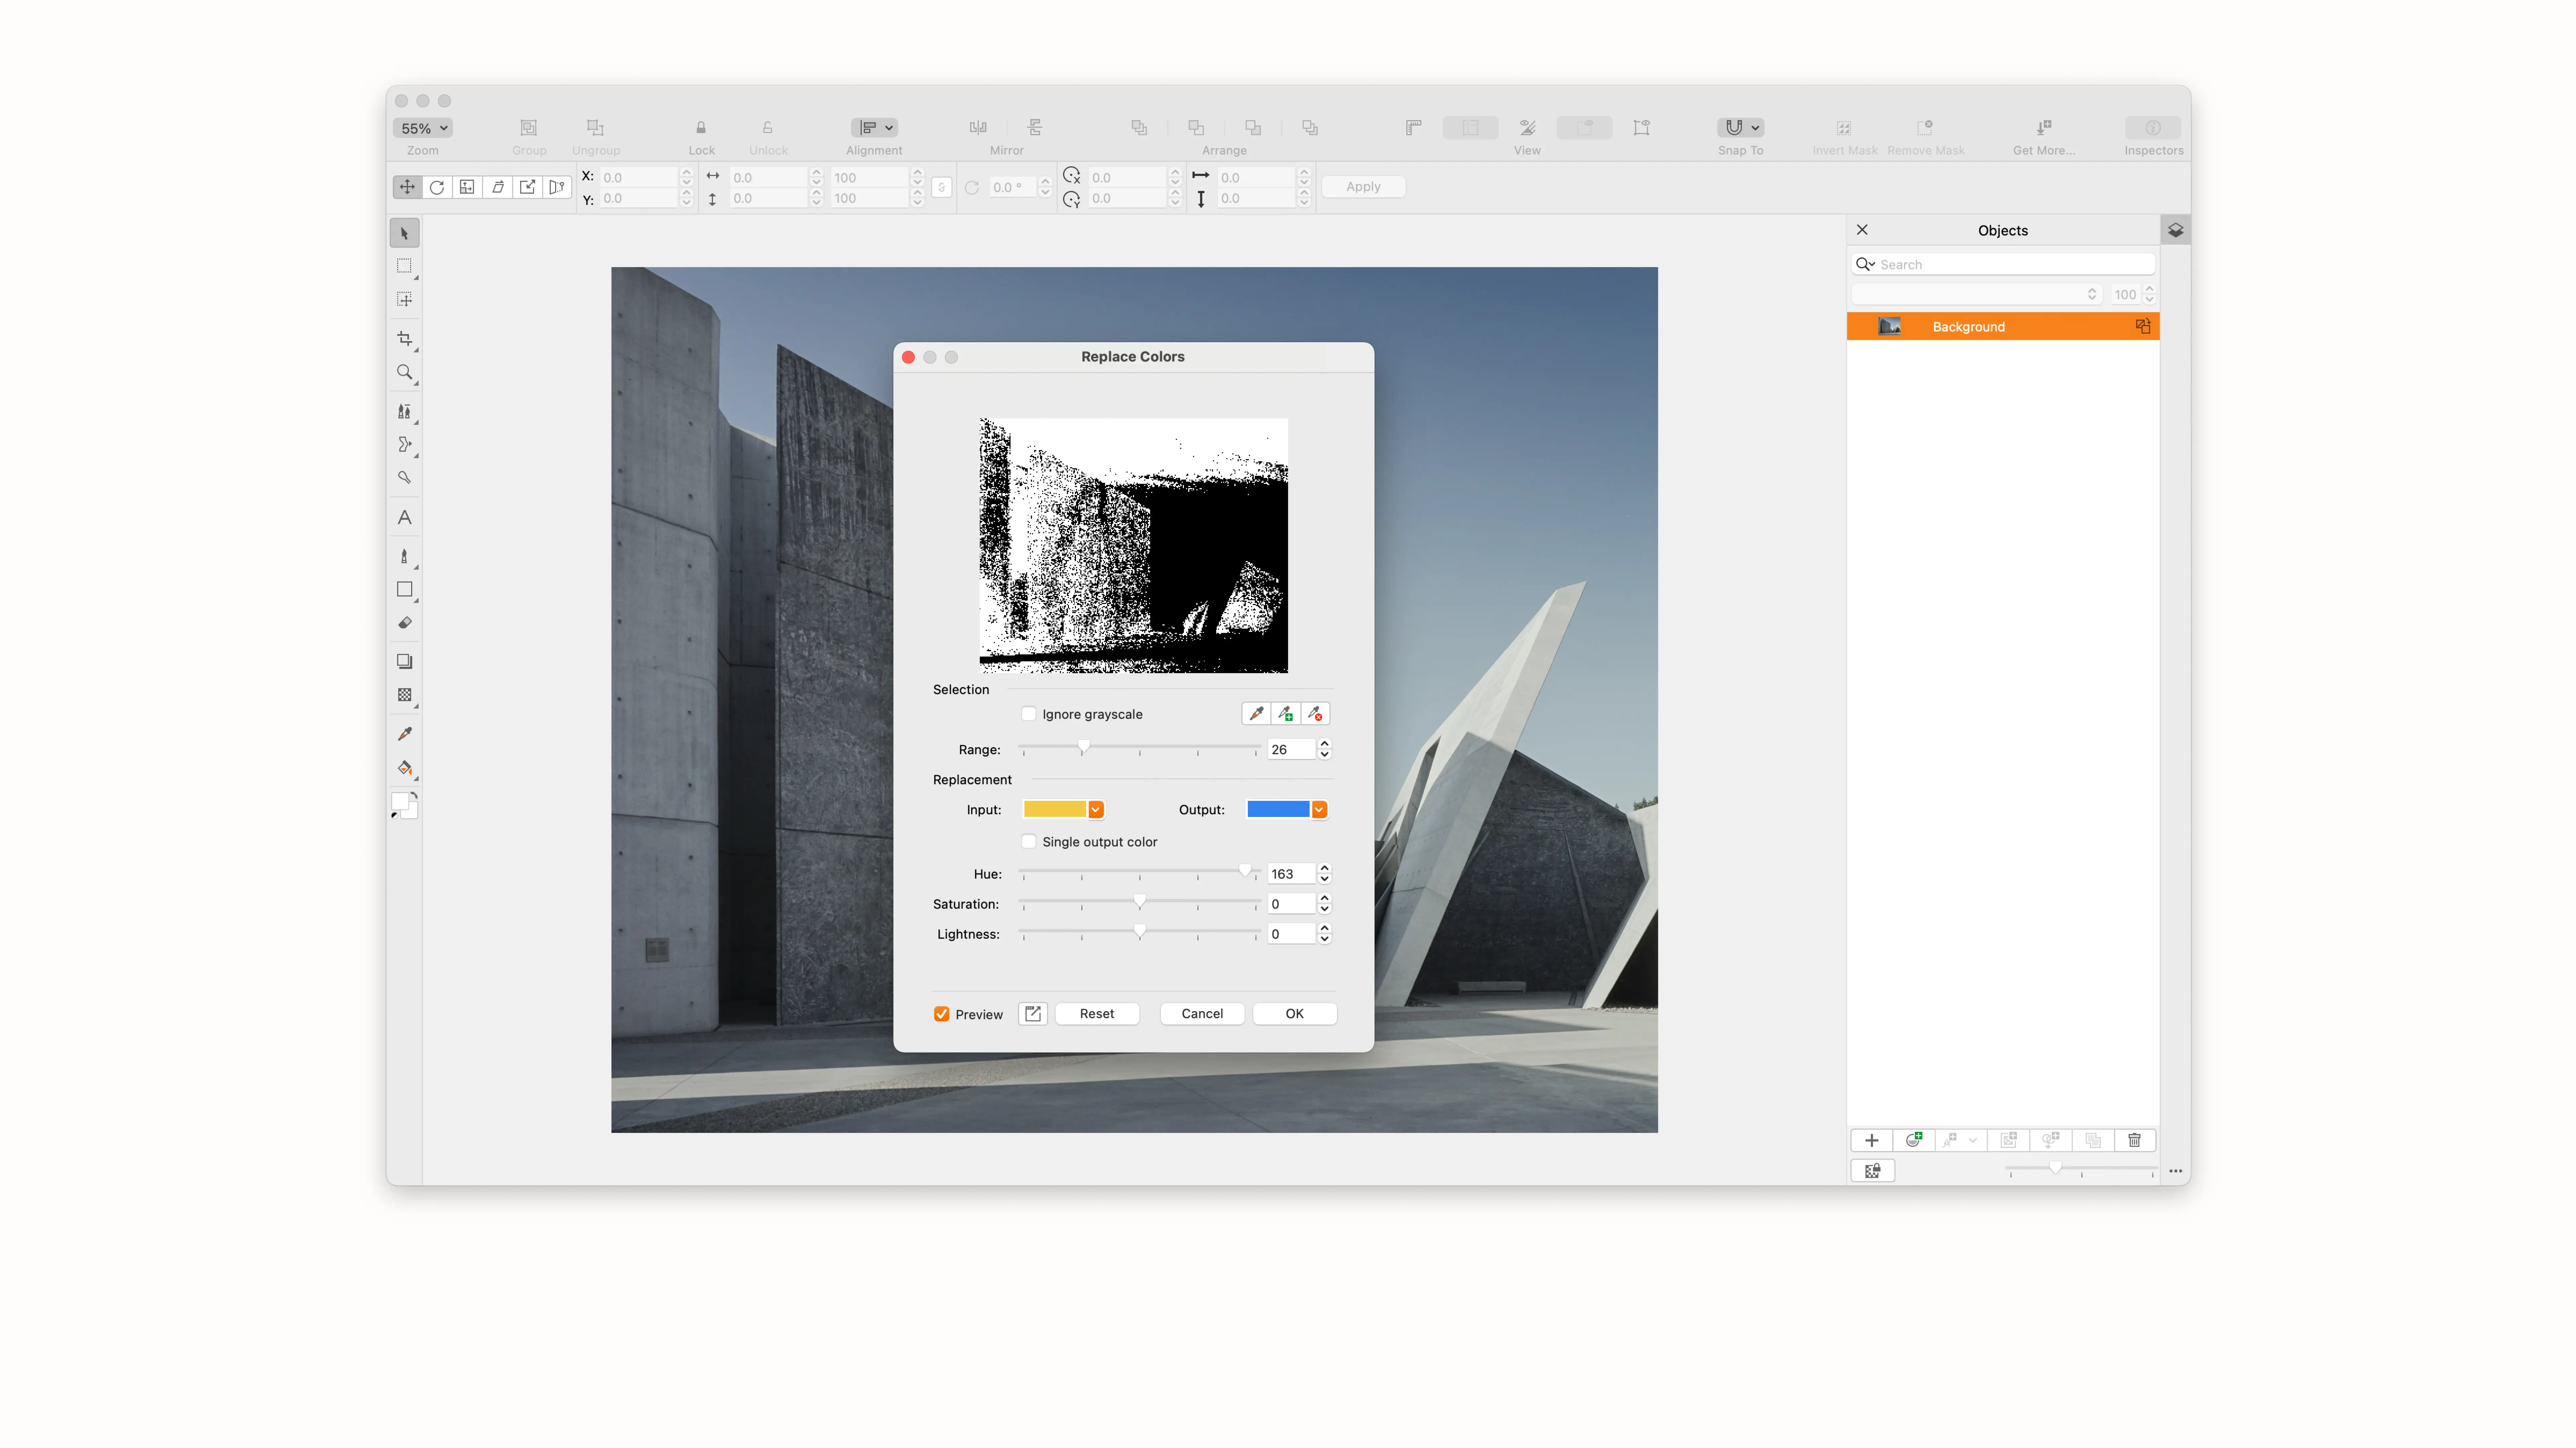The width and height of the screenshot is (2576, 1448).
Task: Open the Alignment dropdown
Action: click(875, 128)
